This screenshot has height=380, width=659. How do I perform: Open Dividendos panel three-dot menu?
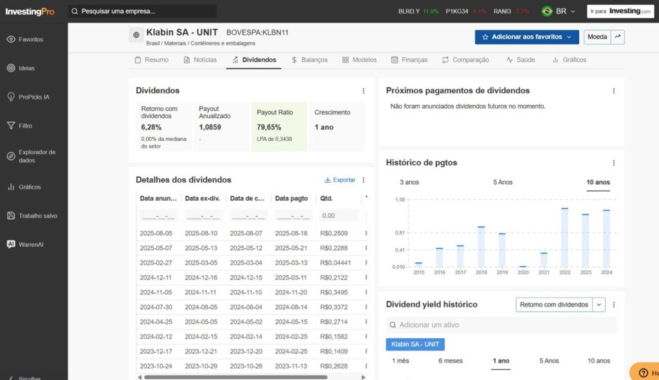(x=363, y=91)
